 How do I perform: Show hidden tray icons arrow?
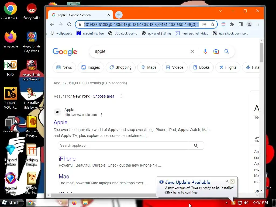(227, 203)
